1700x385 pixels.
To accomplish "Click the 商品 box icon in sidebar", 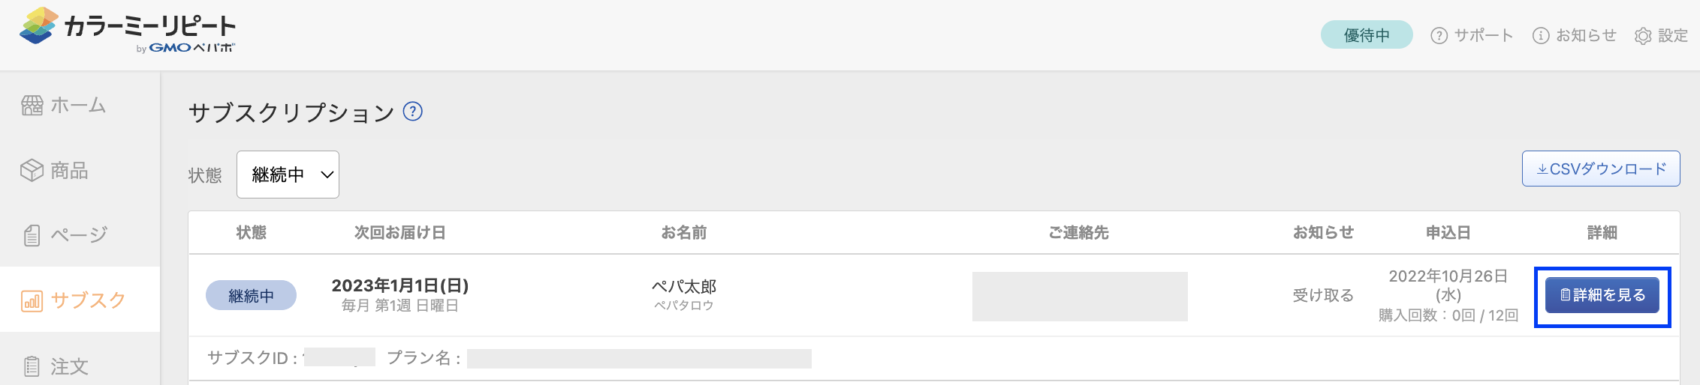I will [x=32, y=171].
